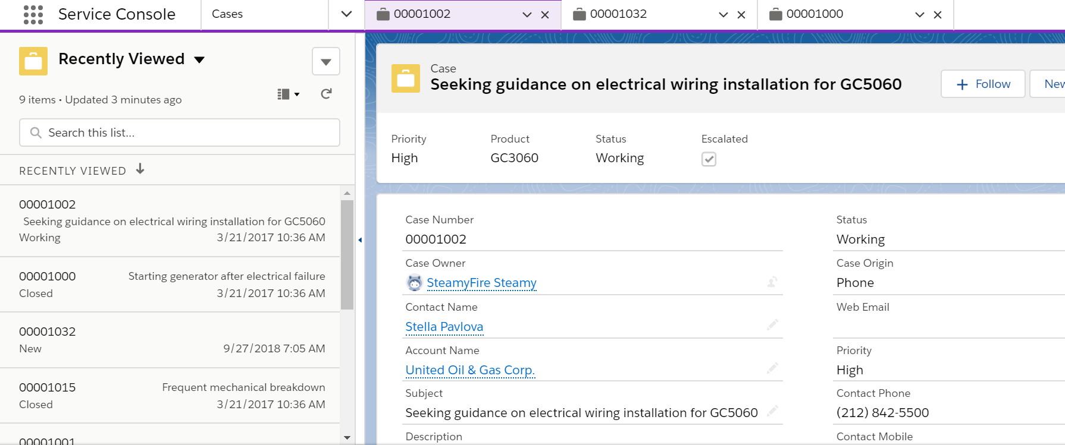Image resolution: width=1065 pixels, height=445 pixels.
Task: Open case 00001000 in the list
Action: [170, 285]
